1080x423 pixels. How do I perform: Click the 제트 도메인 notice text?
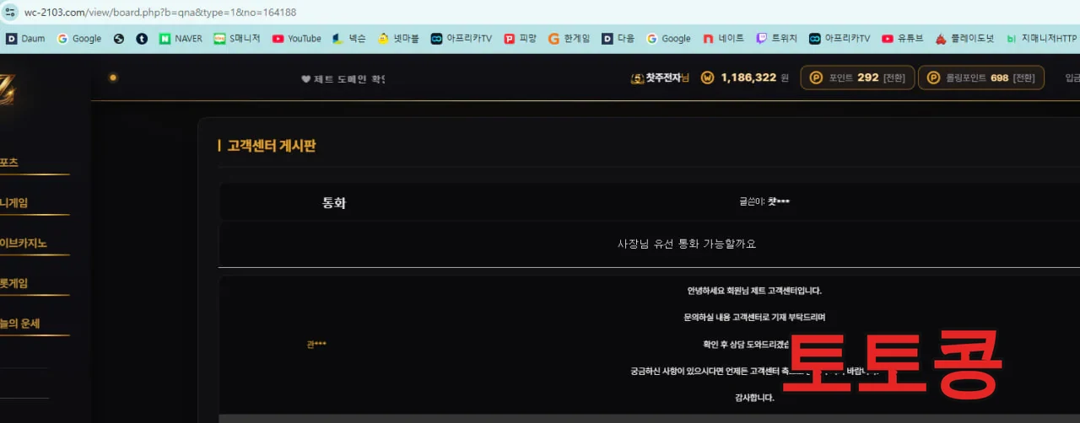point(343,79)
